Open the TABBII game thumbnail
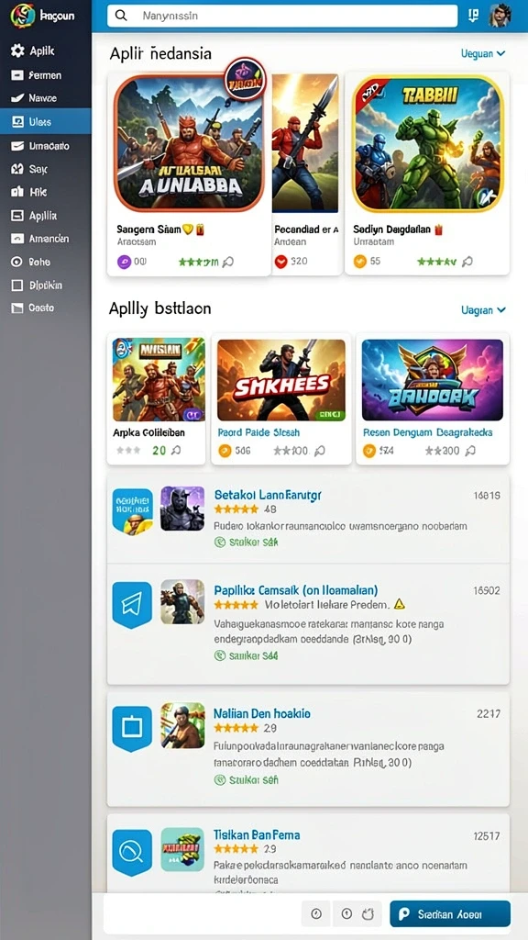Viewport: 528px width, 940px height. pos(428,144)
